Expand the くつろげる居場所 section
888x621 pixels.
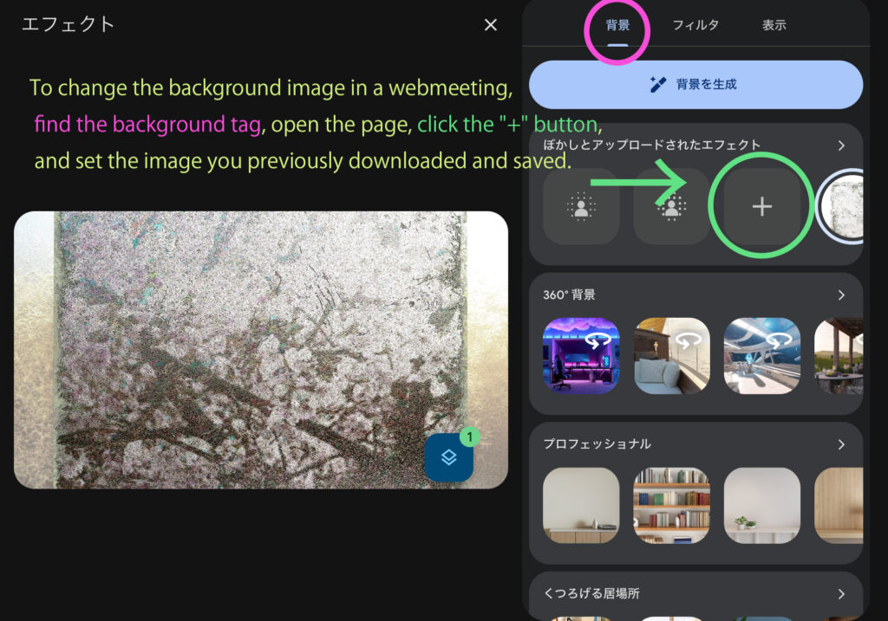(x=841, y=594)
